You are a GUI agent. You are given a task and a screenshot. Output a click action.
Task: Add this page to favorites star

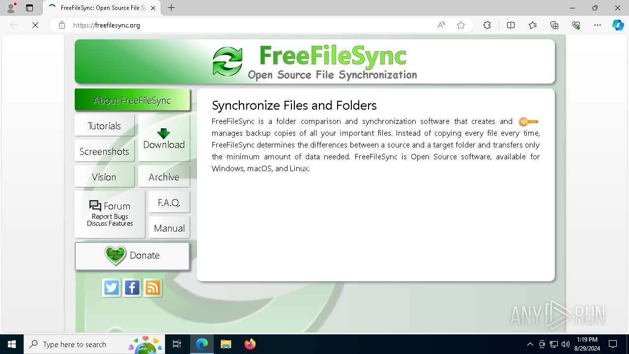click(x=461, y=25)
